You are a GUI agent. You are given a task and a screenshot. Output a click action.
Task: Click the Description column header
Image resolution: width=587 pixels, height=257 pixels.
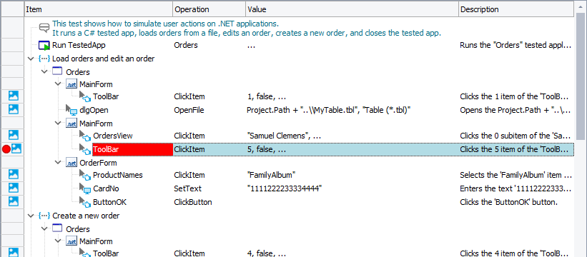pos(516,9)
